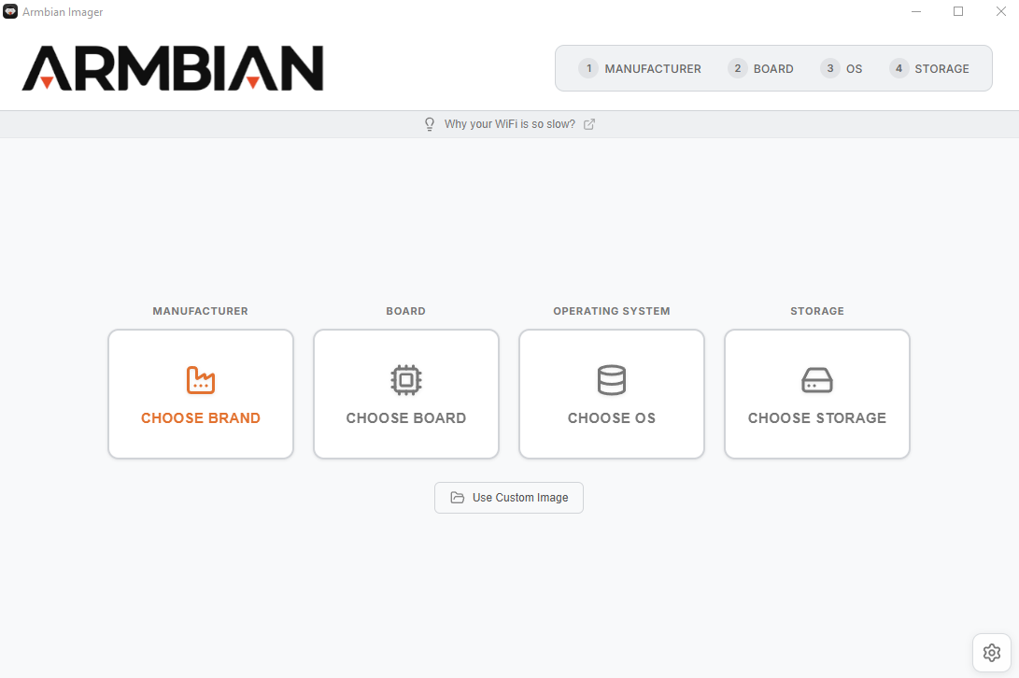Click the CHOOSE BRAND text
Image resolution: width=1019 pixels, height=678 pixels.
click(201, 418)
